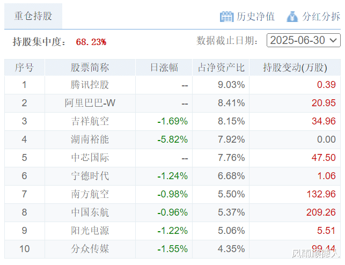
Task: Open stock 南方航空
Action: (x=90, y=194)
